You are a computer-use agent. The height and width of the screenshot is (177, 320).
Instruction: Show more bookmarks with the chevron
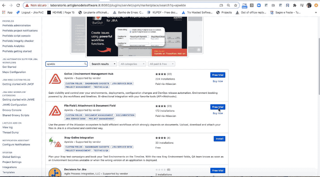tap(316, 12)
